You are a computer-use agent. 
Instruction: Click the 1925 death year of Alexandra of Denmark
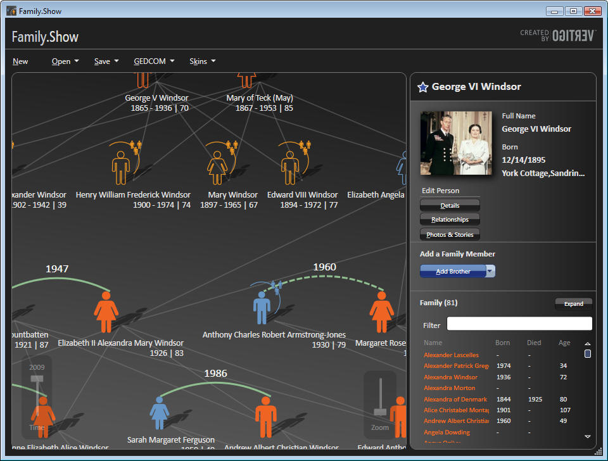click(535, 399)
